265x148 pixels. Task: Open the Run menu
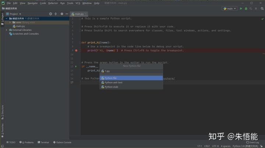pos(62,3)
